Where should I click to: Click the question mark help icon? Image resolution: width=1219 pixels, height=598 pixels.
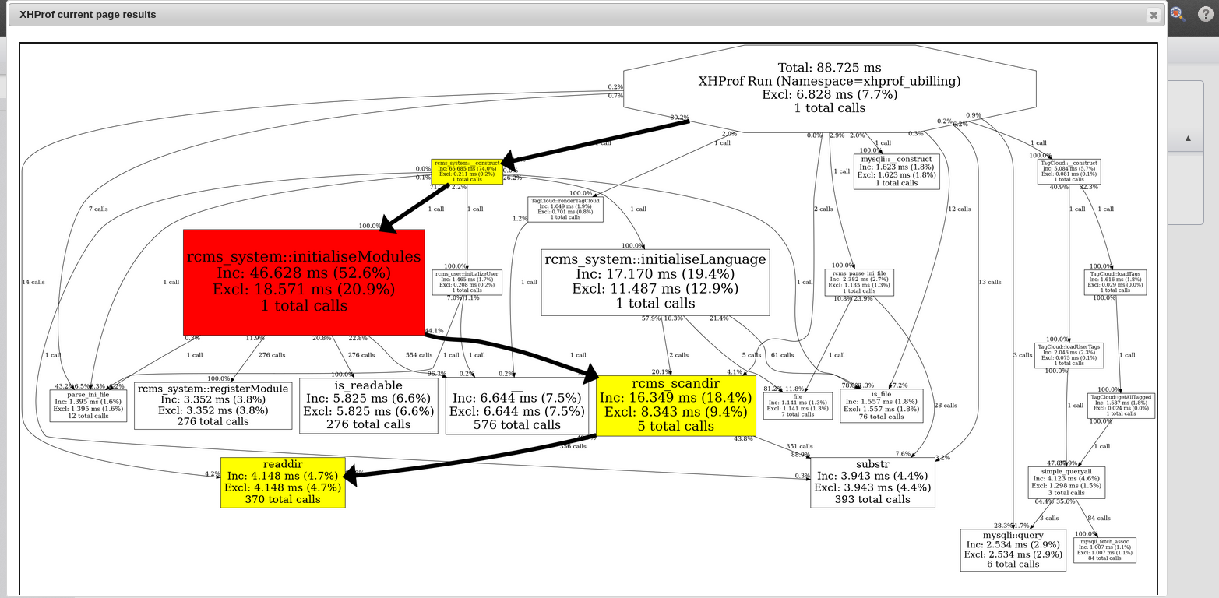[1204, 14]
